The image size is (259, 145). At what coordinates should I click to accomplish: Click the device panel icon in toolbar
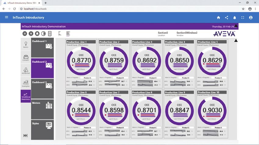[x=50, y=34]
